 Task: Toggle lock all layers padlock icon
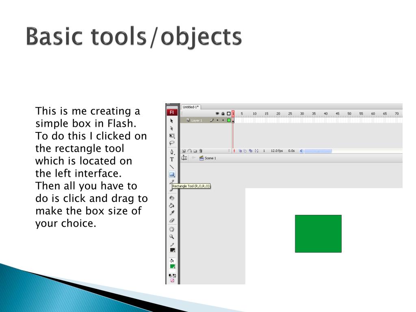pos(223,114)
